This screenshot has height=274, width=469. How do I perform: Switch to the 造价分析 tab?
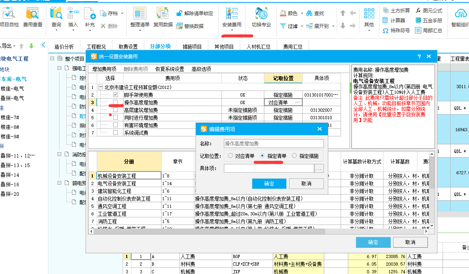[x=64, y=47]
